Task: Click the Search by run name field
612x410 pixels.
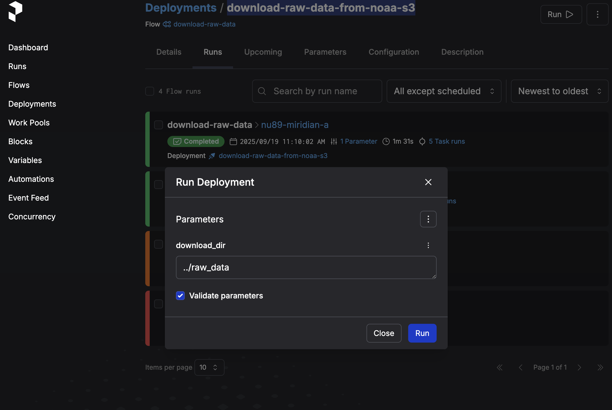Action: [317, 91]
